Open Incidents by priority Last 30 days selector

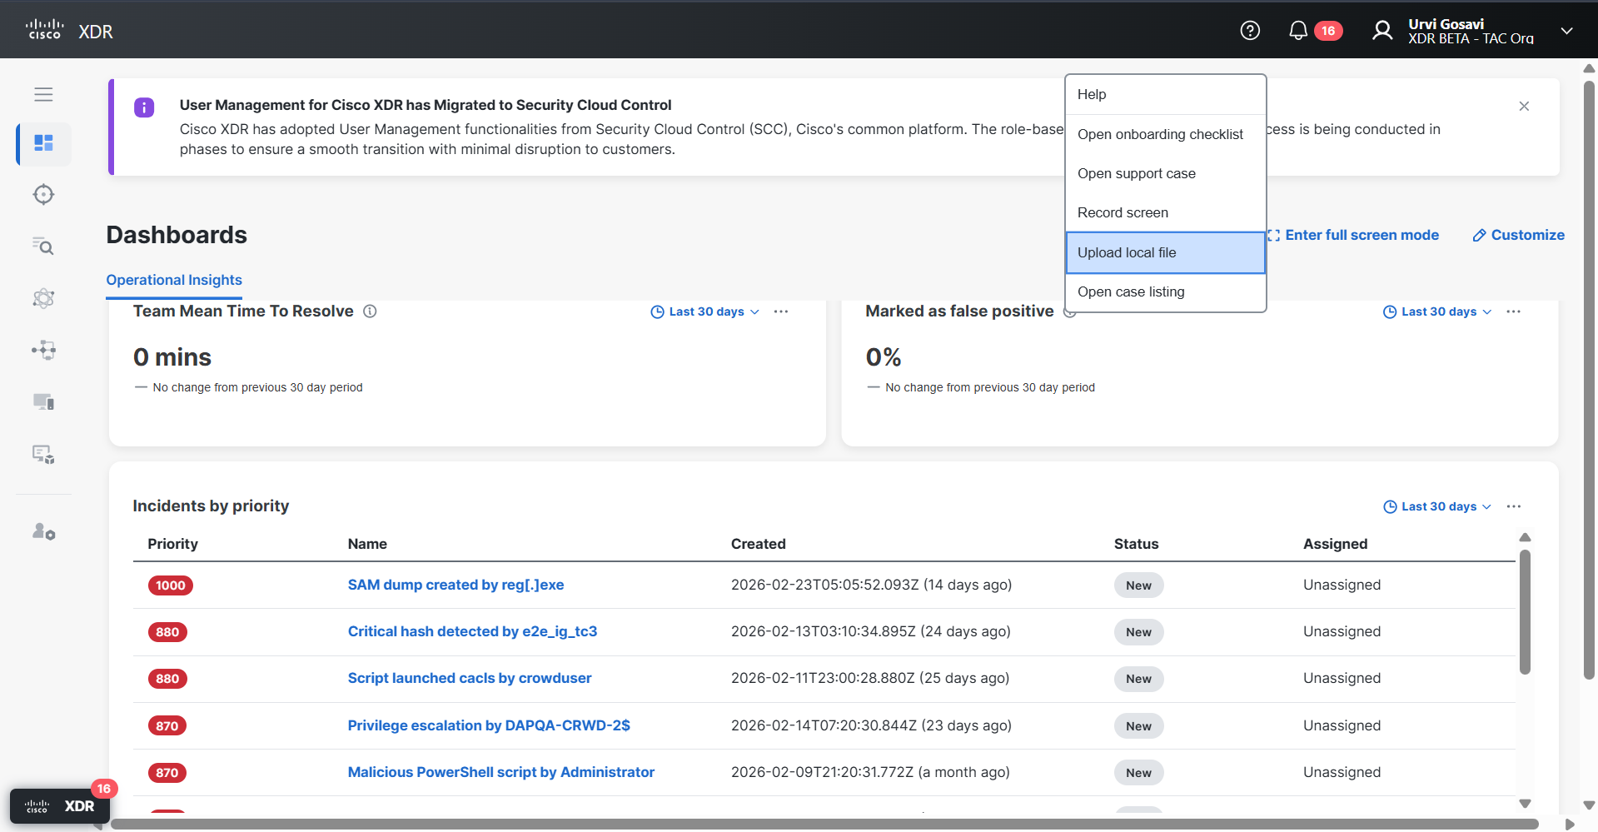tap(1436, 506)
